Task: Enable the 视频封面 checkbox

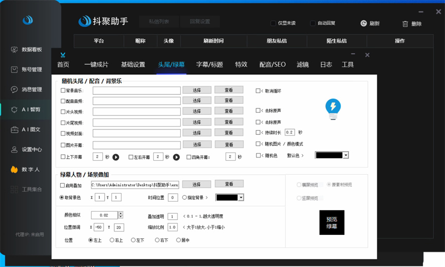Action: click(x=63, y=133)
